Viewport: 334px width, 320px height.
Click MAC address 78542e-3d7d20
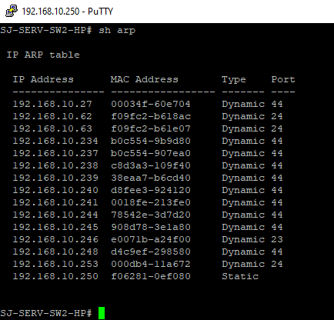click(x=151, y=215)
